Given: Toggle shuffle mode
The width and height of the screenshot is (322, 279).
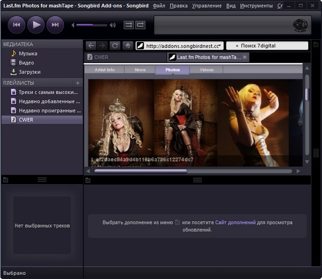Looking at the screenshot, I should [x=129, y=25].
